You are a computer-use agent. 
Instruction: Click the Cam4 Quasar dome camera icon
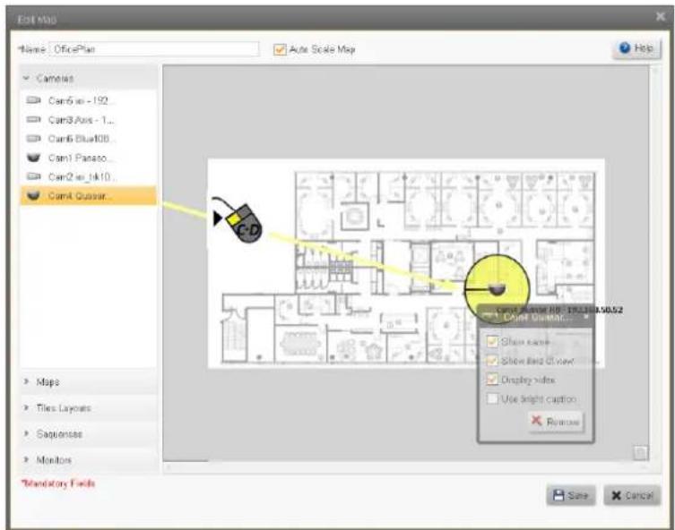33,195
